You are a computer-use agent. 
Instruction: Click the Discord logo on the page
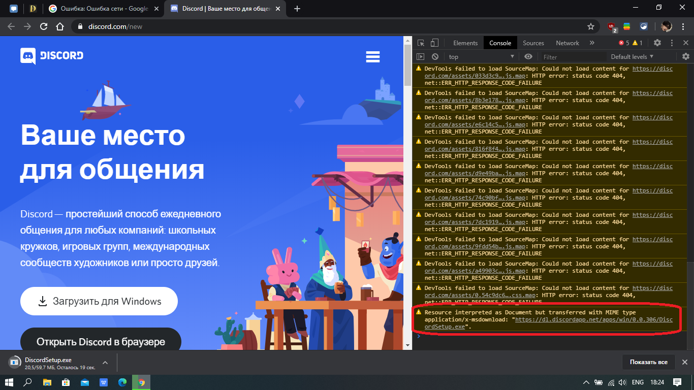(52, 56)
